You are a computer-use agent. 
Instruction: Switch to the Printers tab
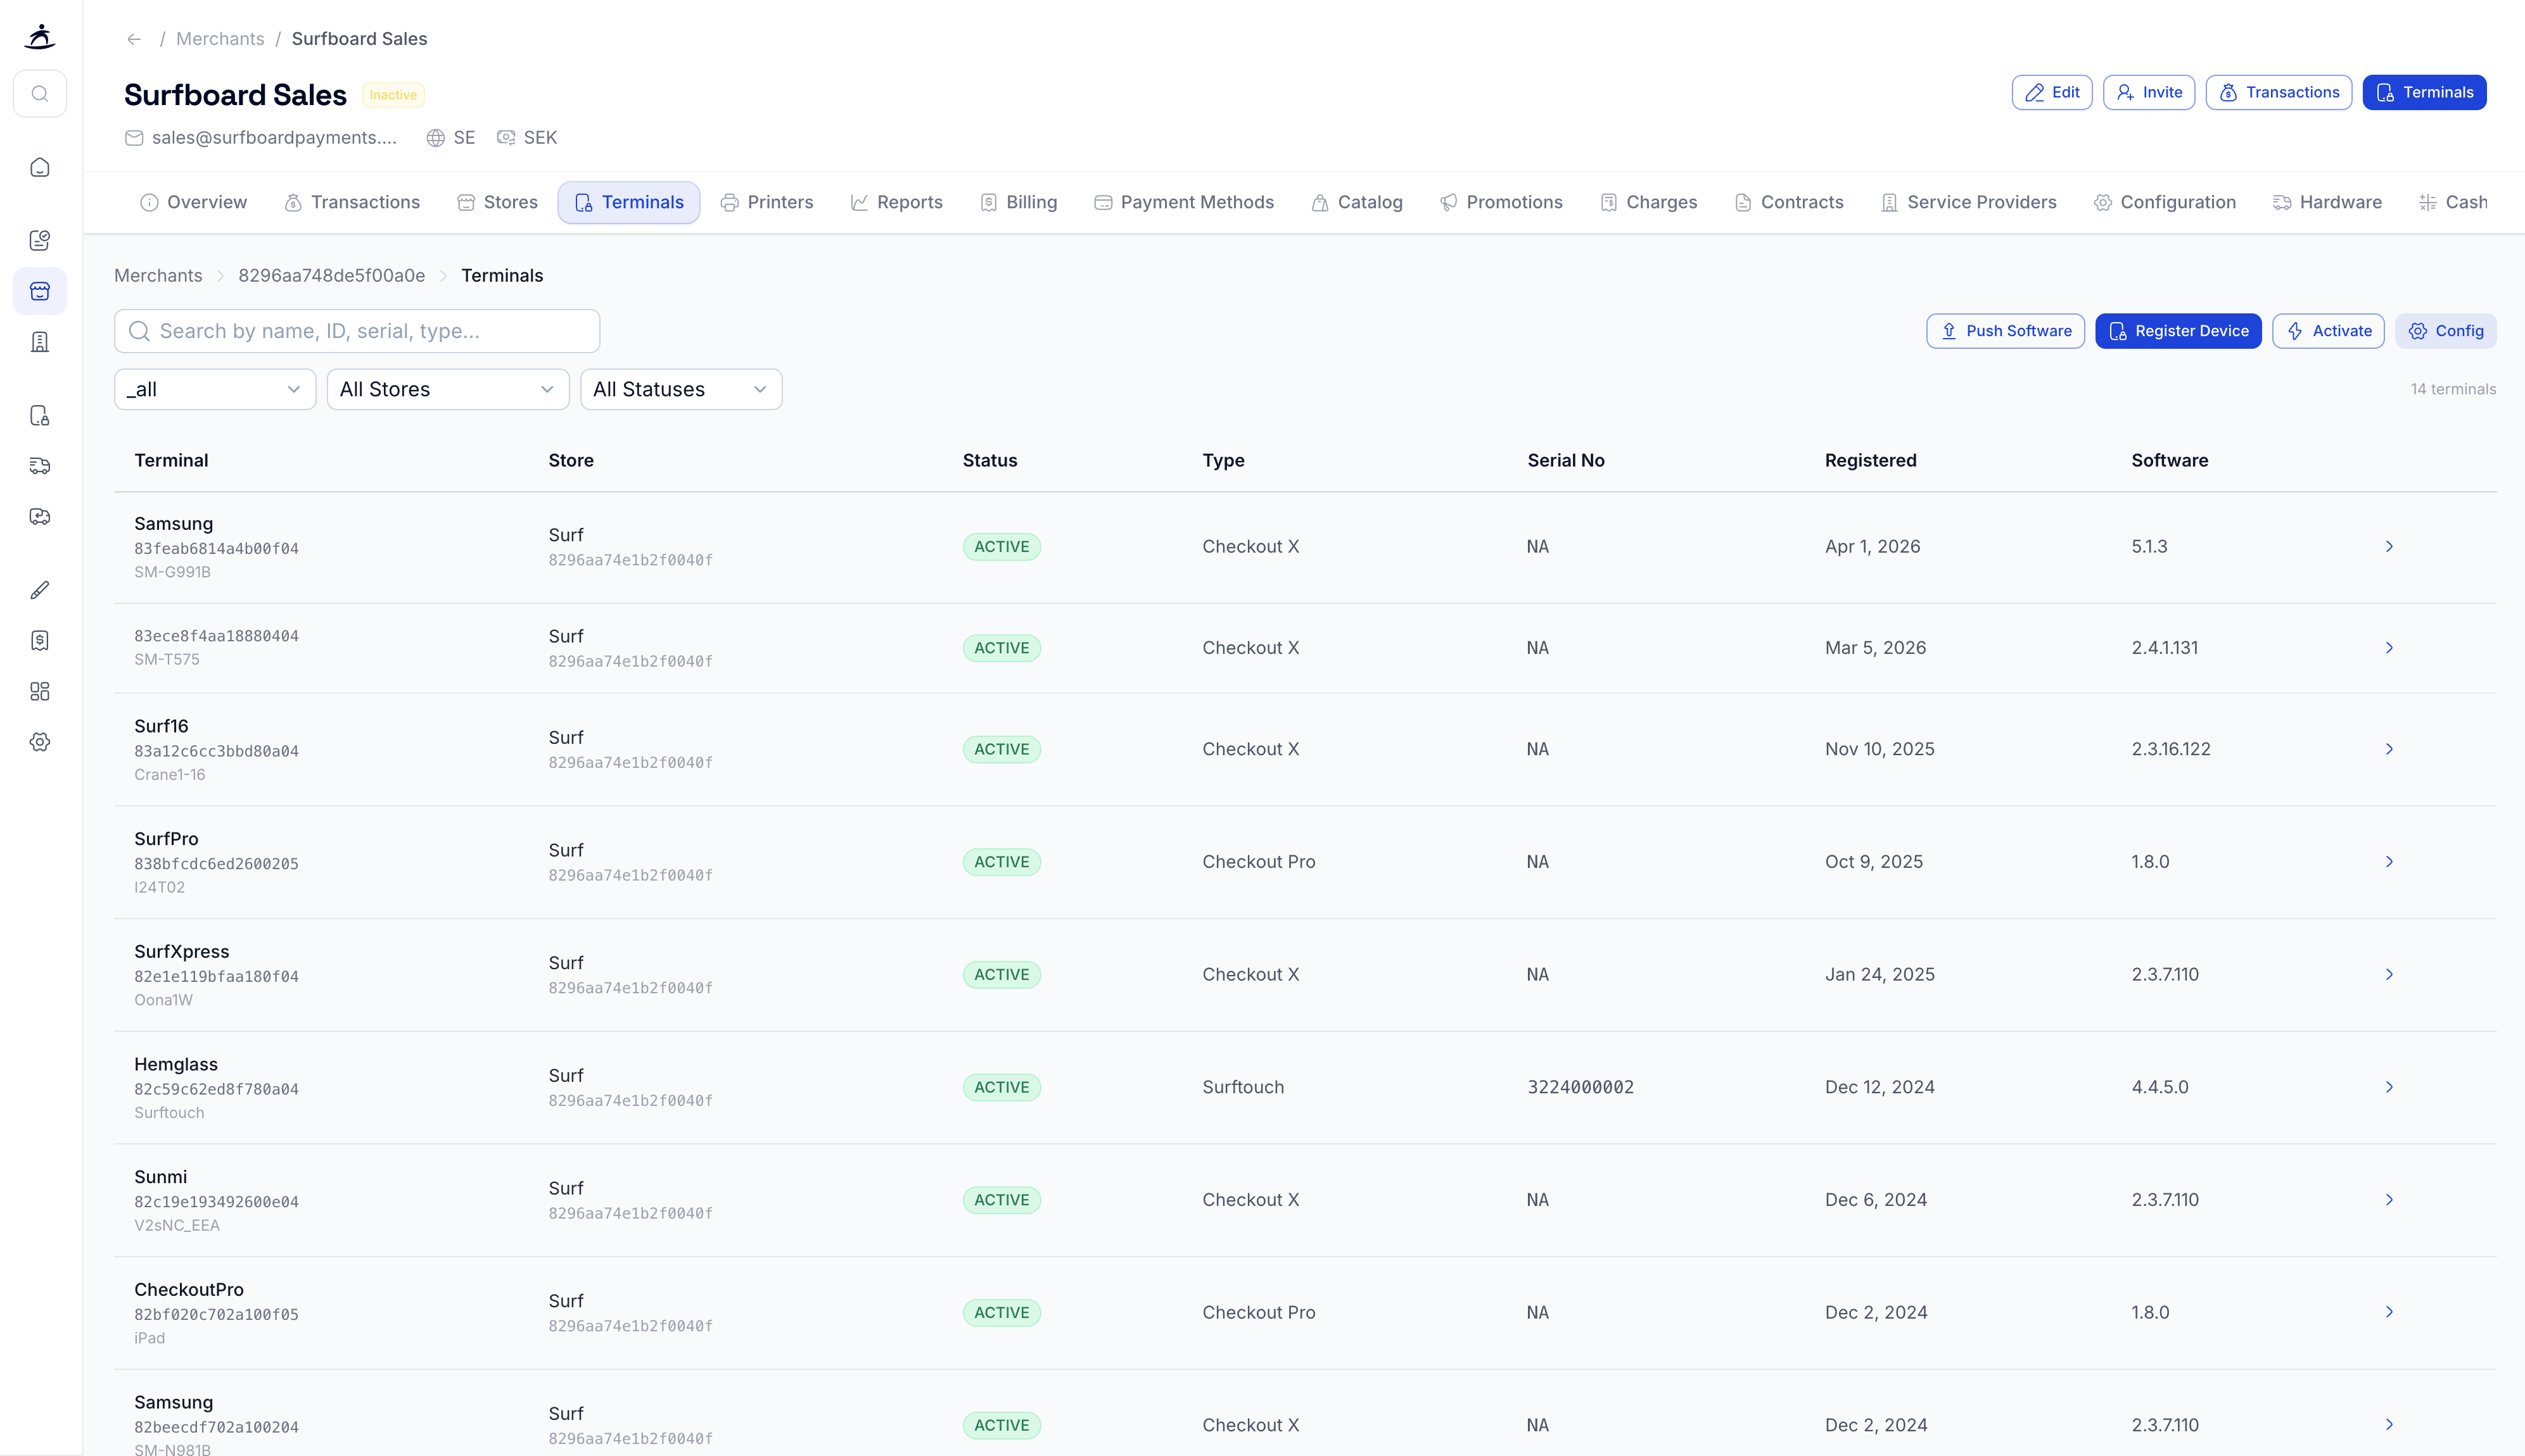click(x=766, y=202)
